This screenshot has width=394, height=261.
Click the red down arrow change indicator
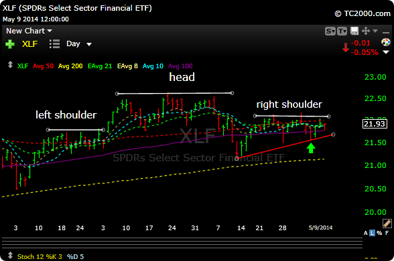[x=346, y=48]
